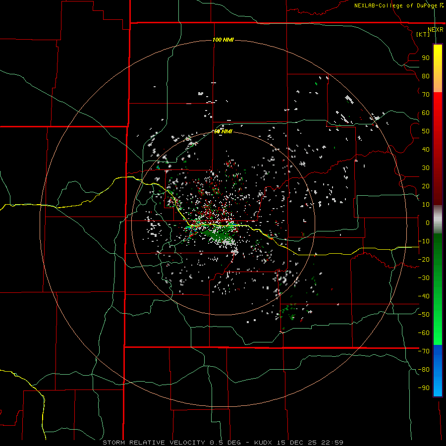Click the 20 value on velocity scale
446x446 pixels.
coord(426,186)
